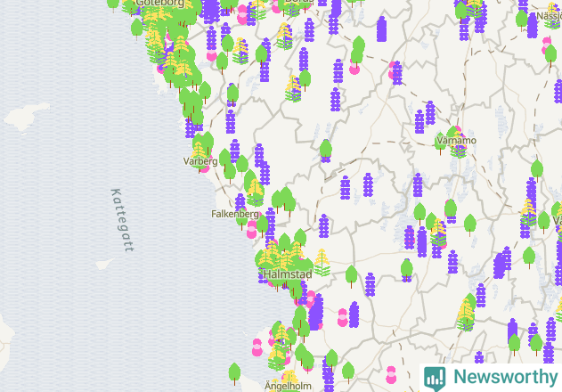This screenshot has width=562, height=392.
Task: Click the lone yellow conifer icon east of Halmstad
Action: [322, 263]
